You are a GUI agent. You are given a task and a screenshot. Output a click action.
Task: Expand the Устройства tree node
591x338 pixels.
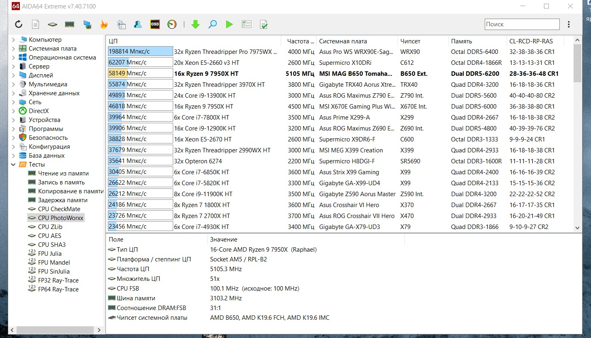click(x=13, y=120)
